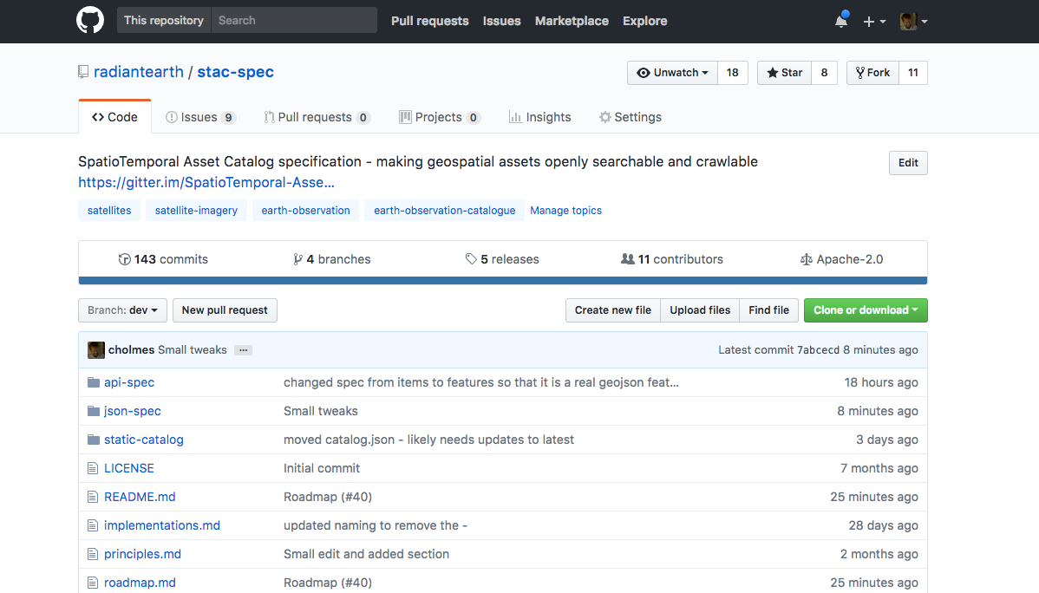This screenshot has width=1039, height=593.
Task: Open Marketplace in top navigation
Action: click(x=572, y=21)
